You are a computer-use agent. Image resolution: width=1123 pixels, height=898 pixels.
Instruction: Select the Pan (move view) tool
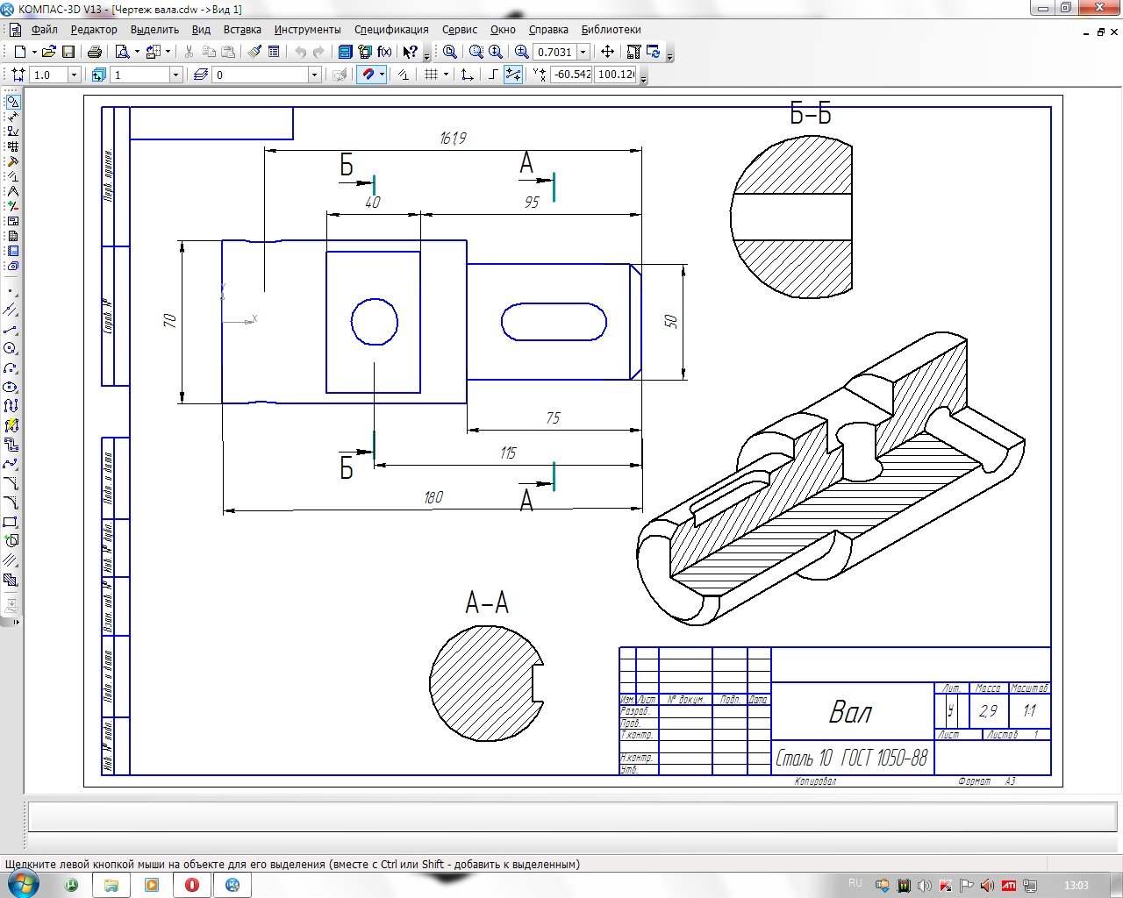pos(607,52)
